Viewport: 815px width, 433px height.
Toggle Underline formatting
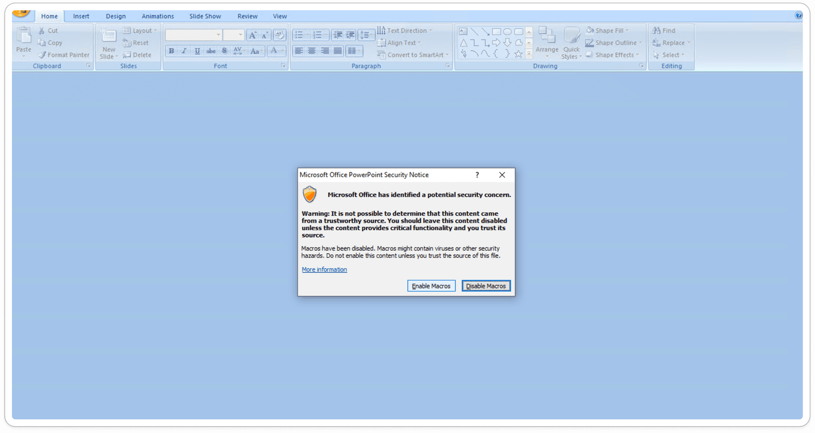coord(197,51)
